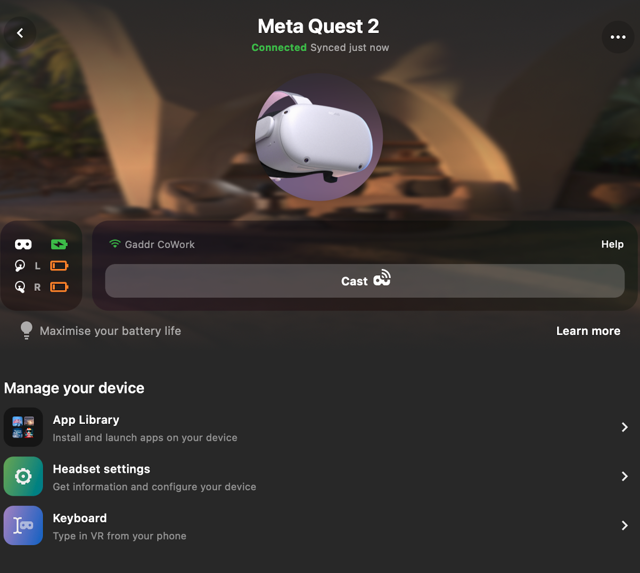Expand App Library with its chevron

click(625, 427)
